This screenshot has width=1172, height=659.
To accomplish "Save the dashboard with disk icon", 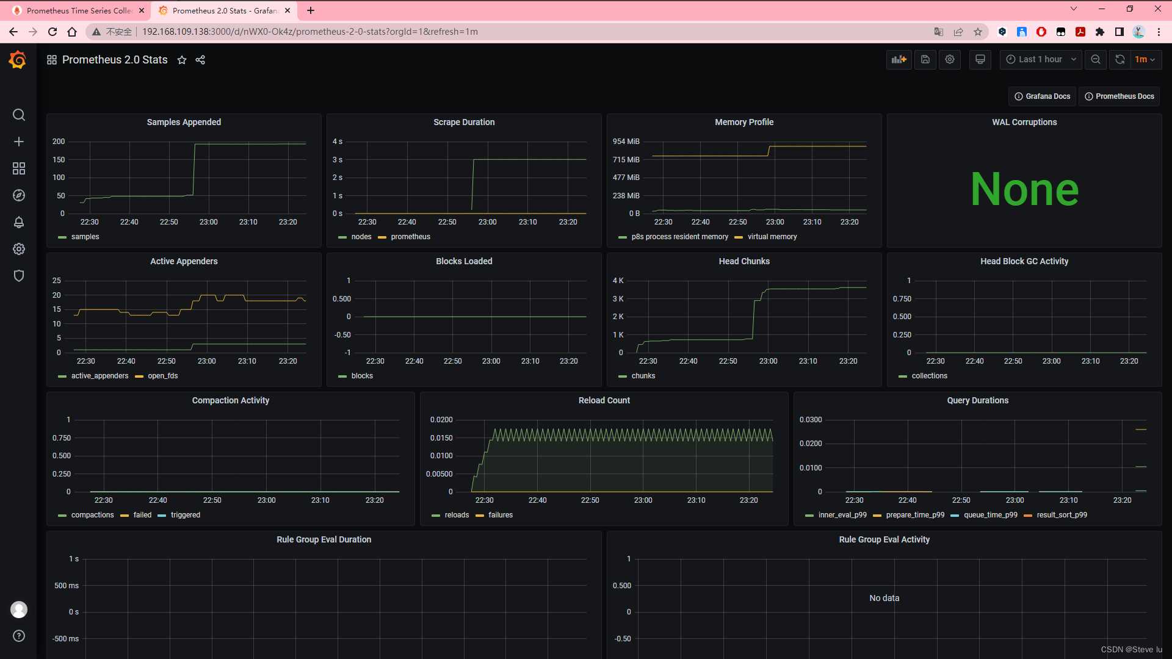I will (925, 59).
